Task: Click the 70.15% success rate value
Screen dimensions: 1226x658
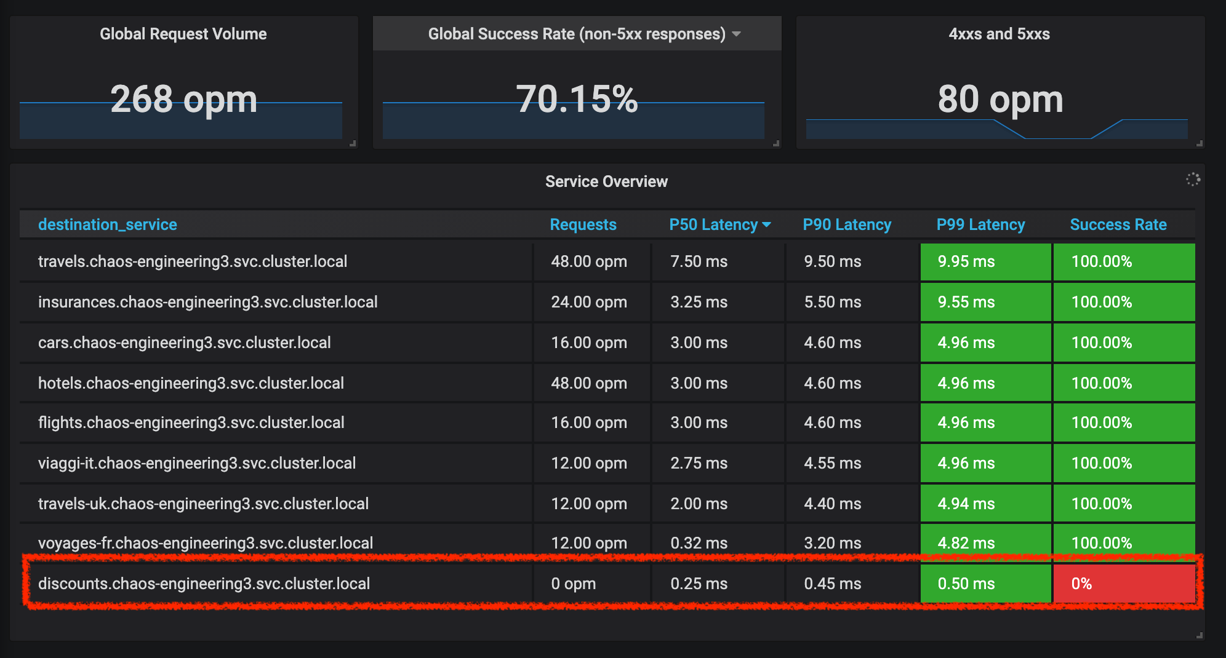Action: [x=577, y=99]
